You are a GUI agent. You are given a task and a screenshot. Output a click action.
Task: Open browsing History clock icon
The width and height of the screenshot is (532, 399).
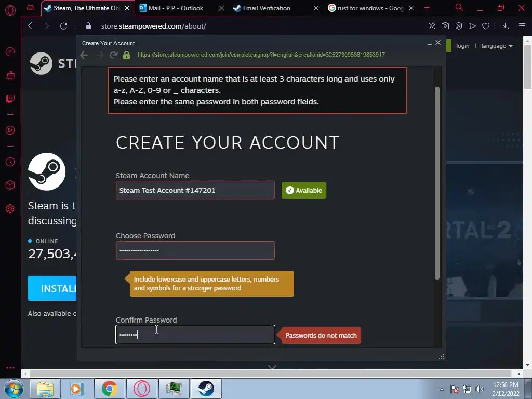click(10, 162)
